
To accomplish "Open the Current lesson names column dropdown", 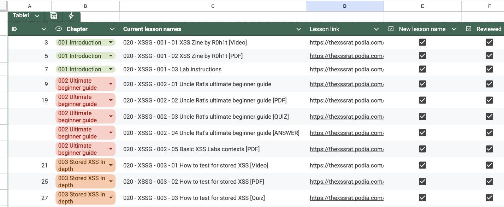I will pos(299,29).
